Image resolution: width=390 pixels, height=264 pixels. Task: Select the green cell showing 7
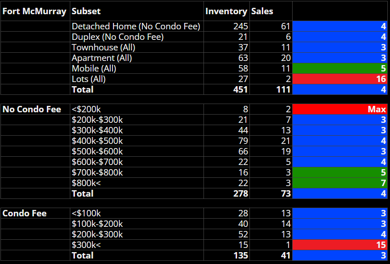click(x=340, y=182)
